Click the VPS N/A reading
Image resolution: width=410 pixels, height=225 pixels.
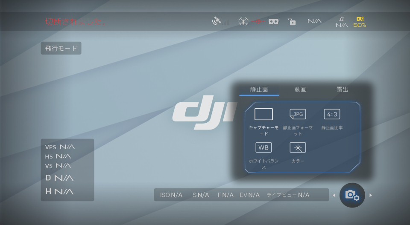tap(60, 147)
